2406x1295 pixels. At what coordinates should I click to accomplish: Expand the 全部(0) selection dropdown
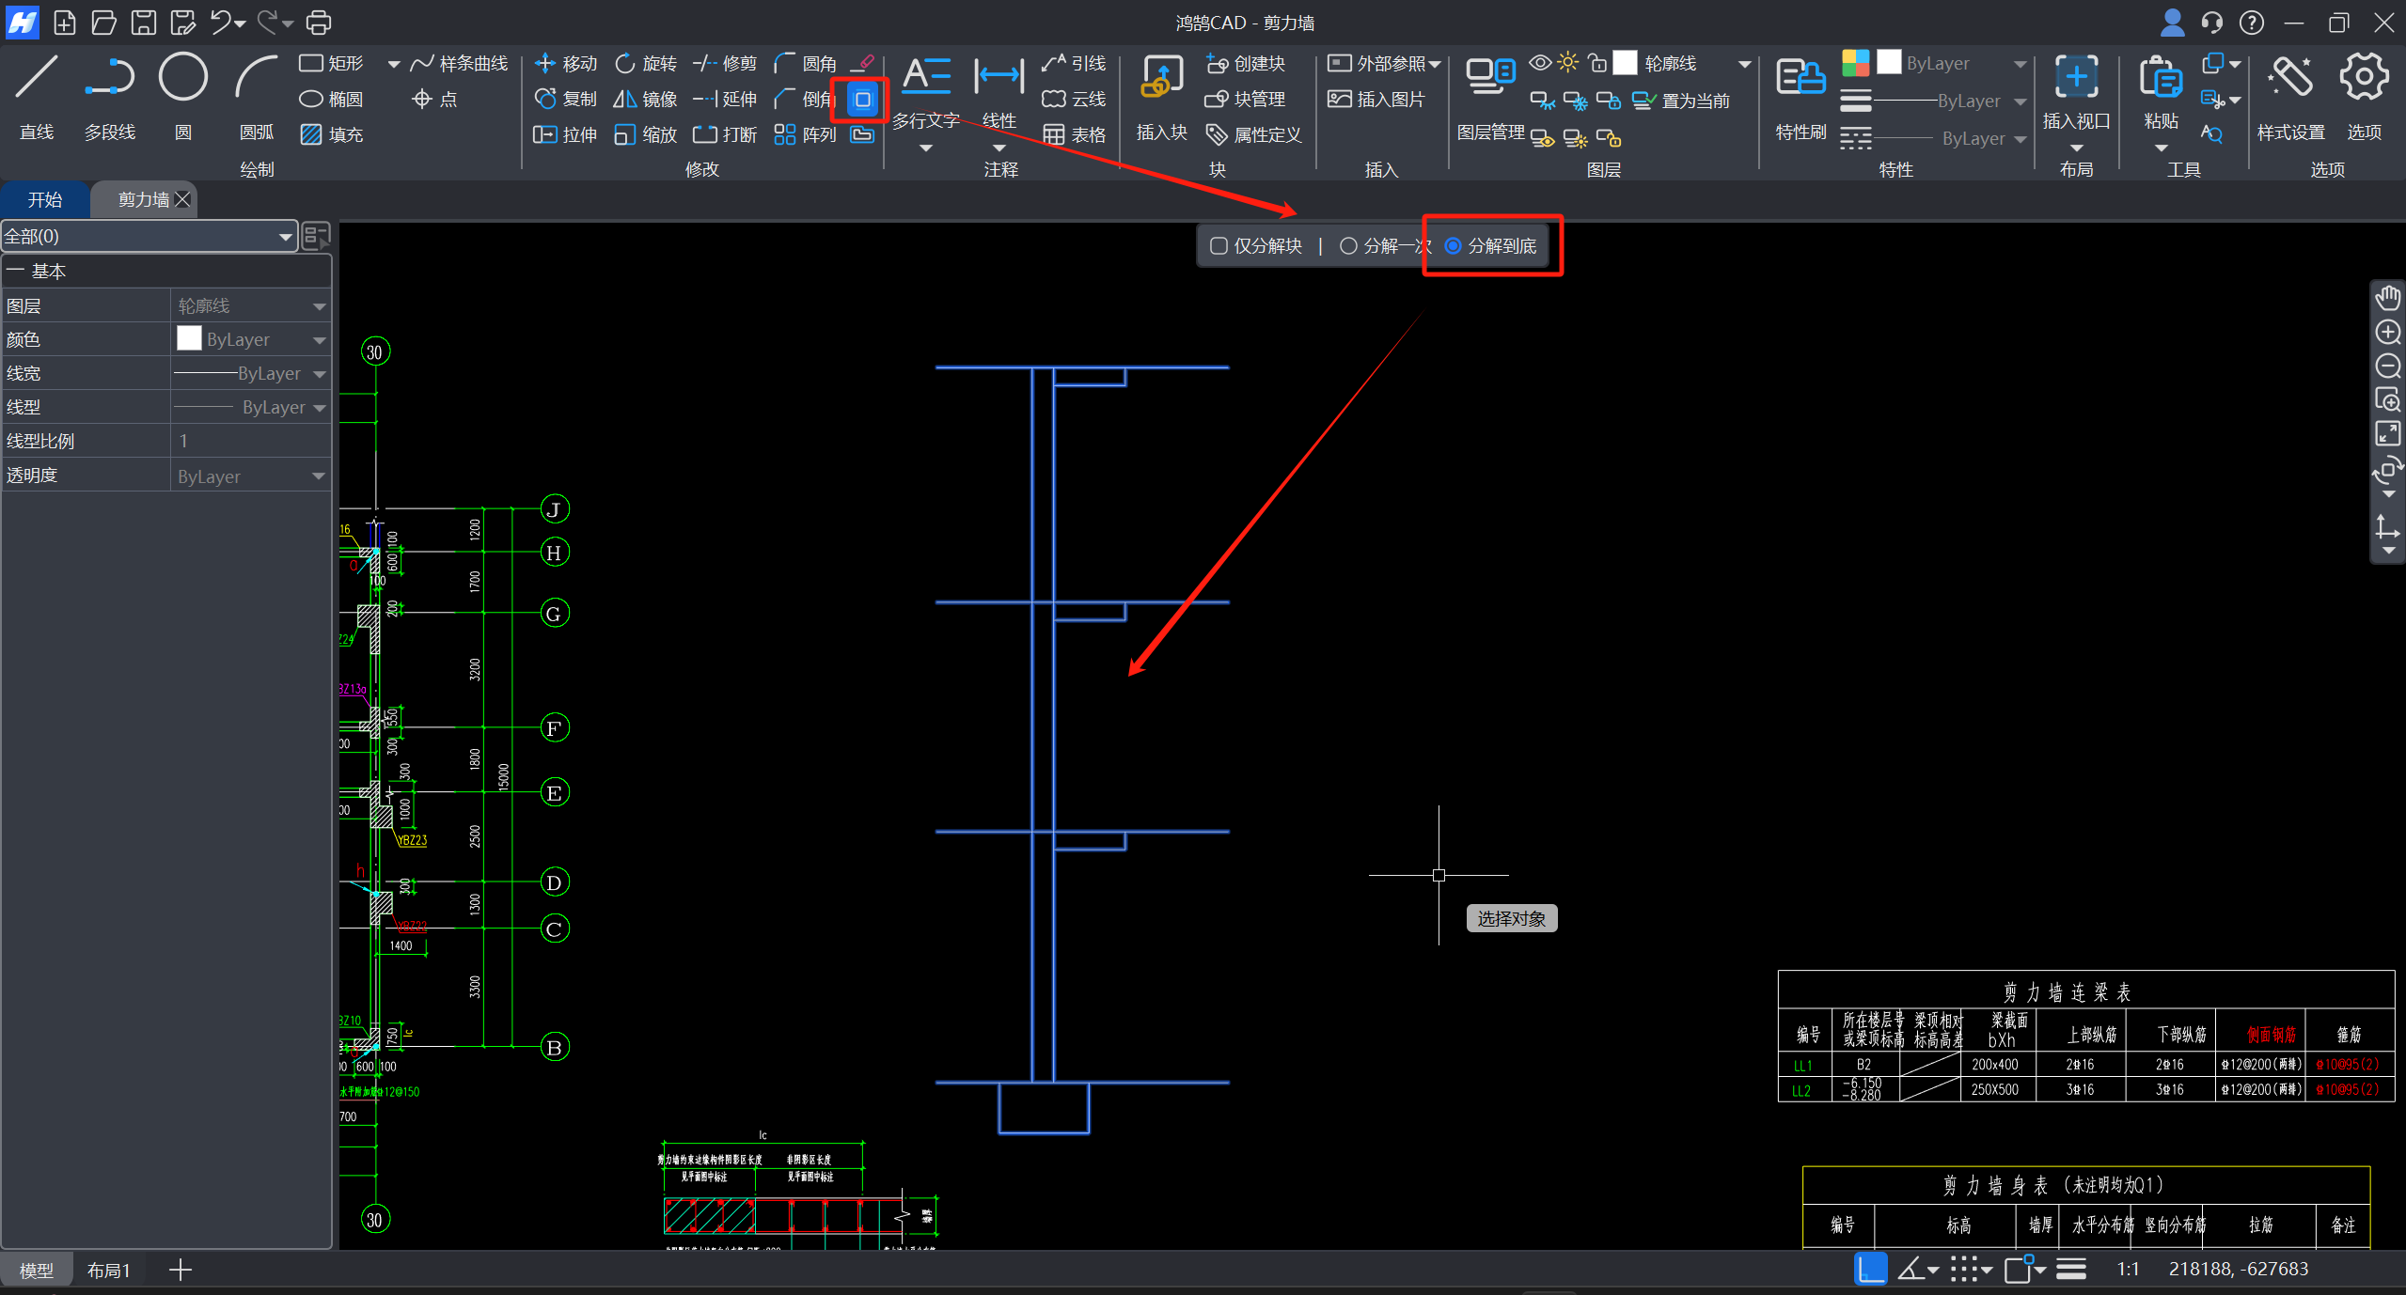tap(285, 237)
